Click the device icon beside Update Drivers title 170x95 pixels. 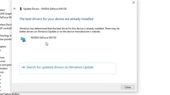click(21, 9)
